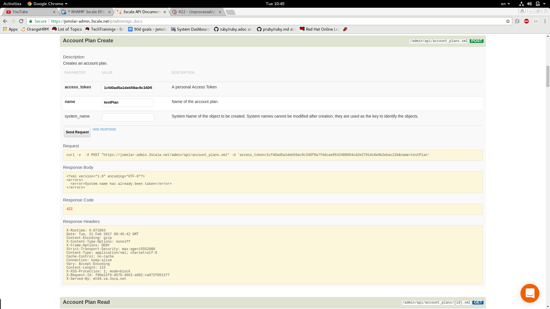Open the Apps bookmarks shortcut

point(10,29)
